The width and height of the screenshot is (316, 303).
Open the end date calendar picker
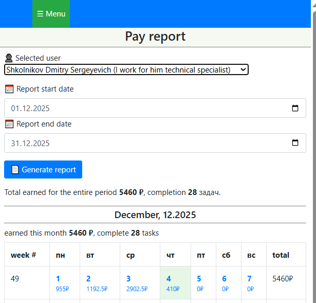click(x=295, y=144)
